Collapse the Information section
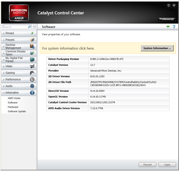Viewport: 179px width, 171px height. coord(19,93)
